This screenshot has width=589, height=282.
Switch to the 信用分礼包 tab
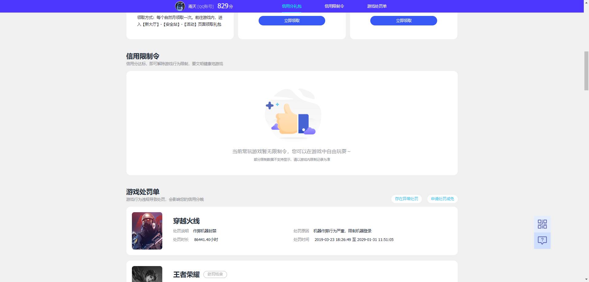(x=291, y=6)
